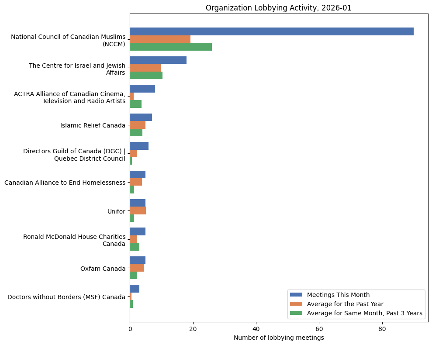Select the ACTRA Alliance axis label

click(70, 97)
